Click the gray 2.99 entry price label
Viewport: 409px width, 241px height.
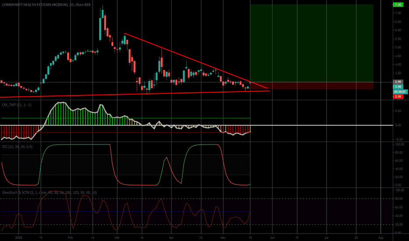tap(398, 82)
